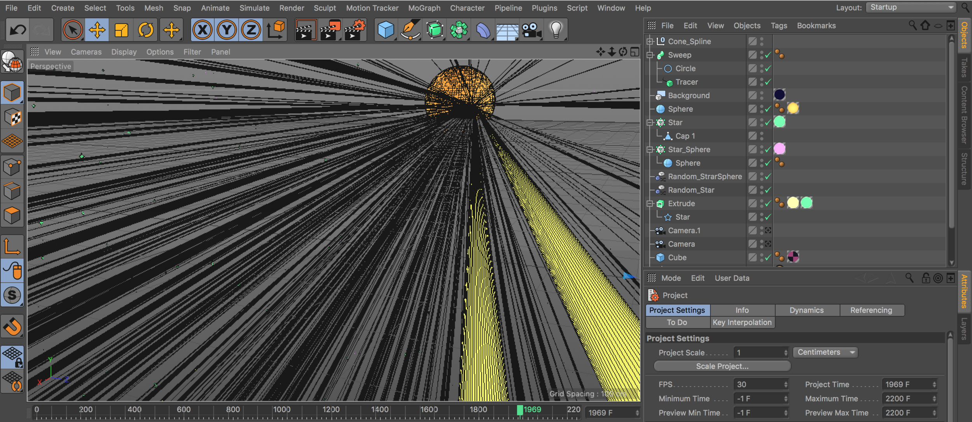This screenshot has width=972, height=422.
Task: Select Edges mode in left sidebar
Action: 12,191
